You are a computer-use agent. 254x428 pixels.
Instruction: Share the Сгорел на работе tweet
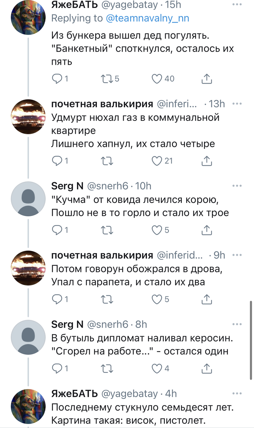point(206,369)
